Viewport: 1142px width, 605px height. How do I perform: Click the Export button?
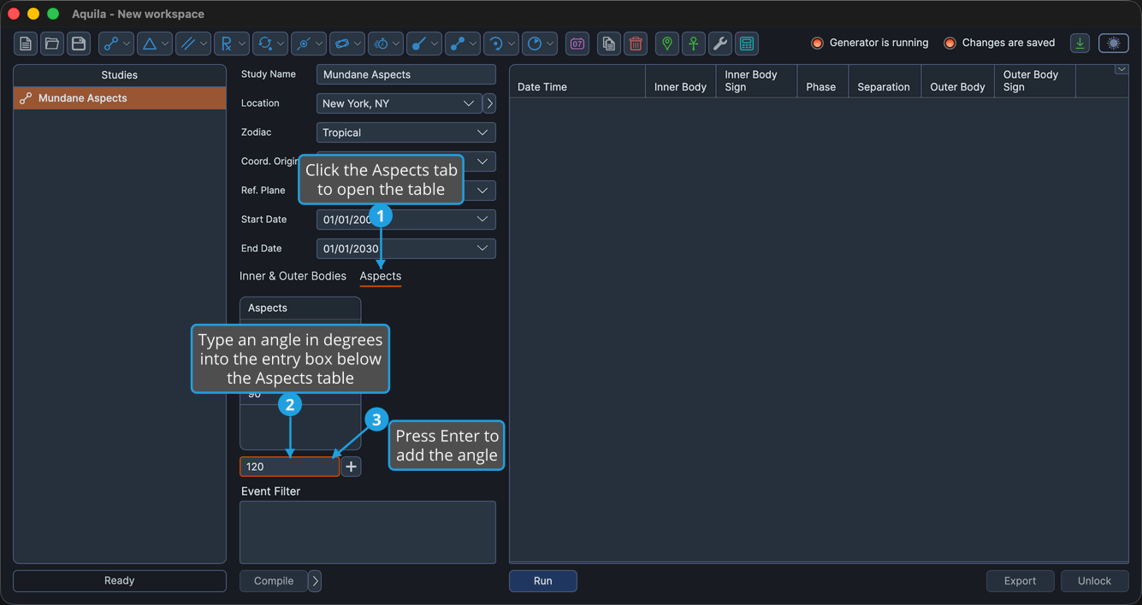tap(1021, 581)
